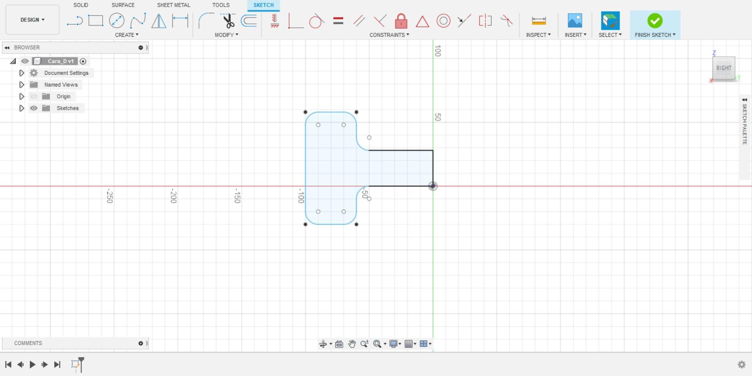Toggle visibility of Cara_D v1 component
The image size is (752, 376).
(25, 61)
